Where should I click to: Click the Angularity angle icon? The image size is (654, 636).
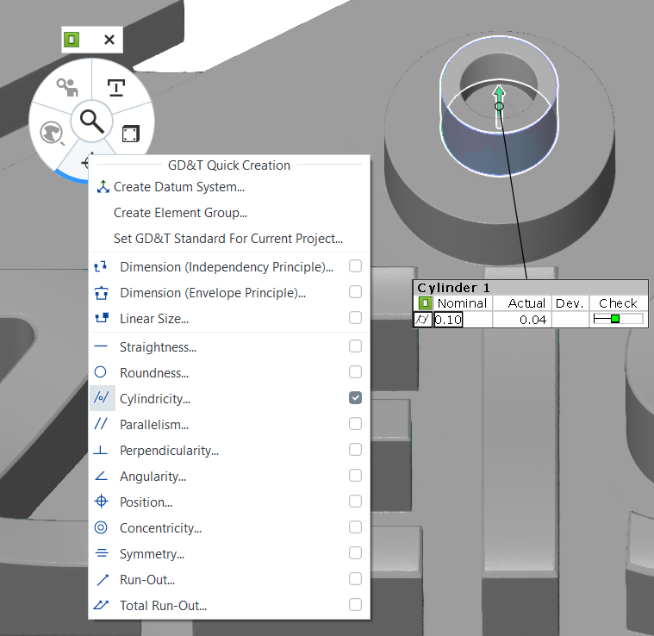pos(101,476)
